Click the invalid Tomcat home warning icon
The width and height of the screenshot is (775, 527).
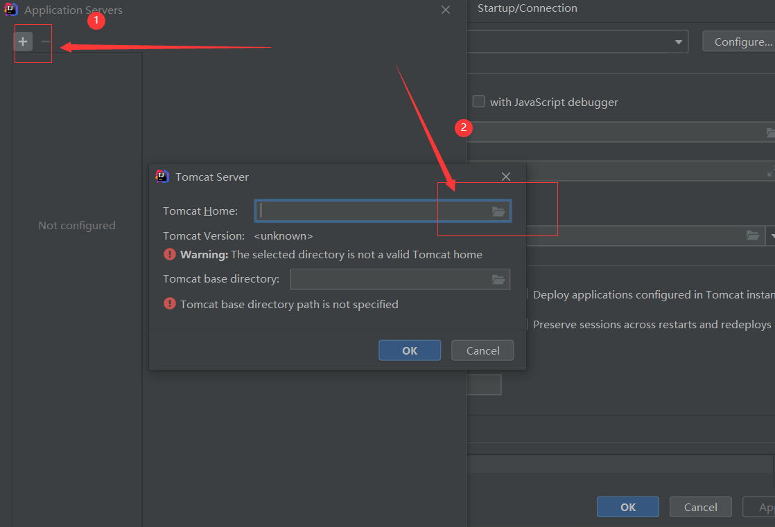170,254
